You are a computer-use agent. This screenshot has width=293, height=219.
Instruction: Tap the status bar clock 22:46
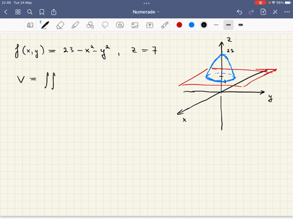[6, 2]
